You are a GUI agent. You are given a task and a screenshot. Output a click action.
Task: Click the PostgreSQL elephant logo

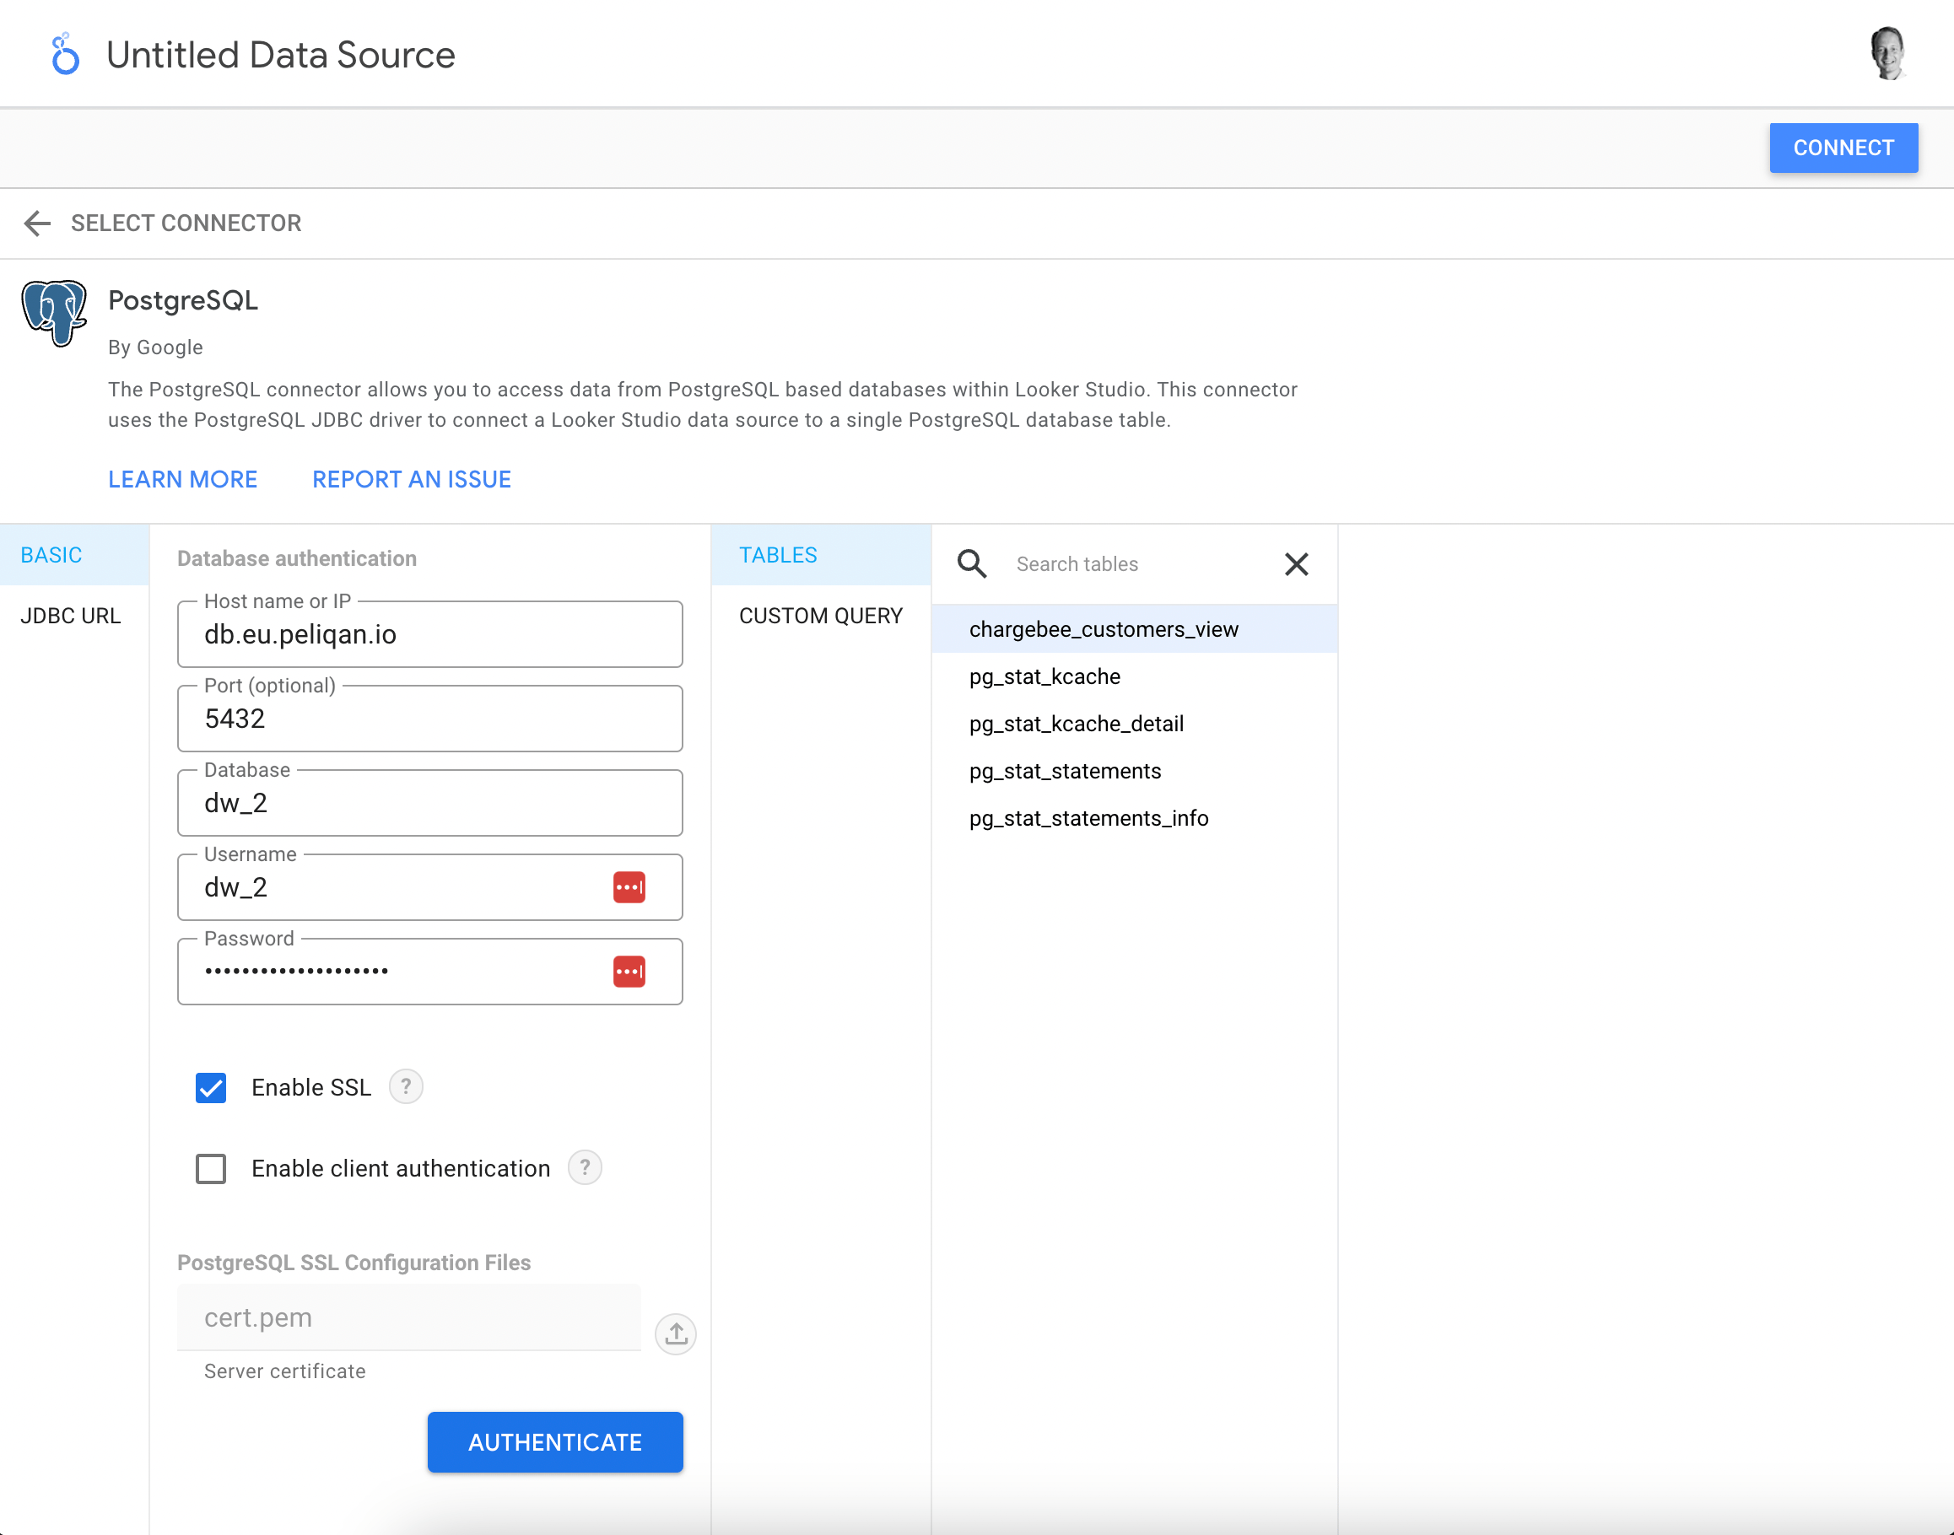click(54, 313)
